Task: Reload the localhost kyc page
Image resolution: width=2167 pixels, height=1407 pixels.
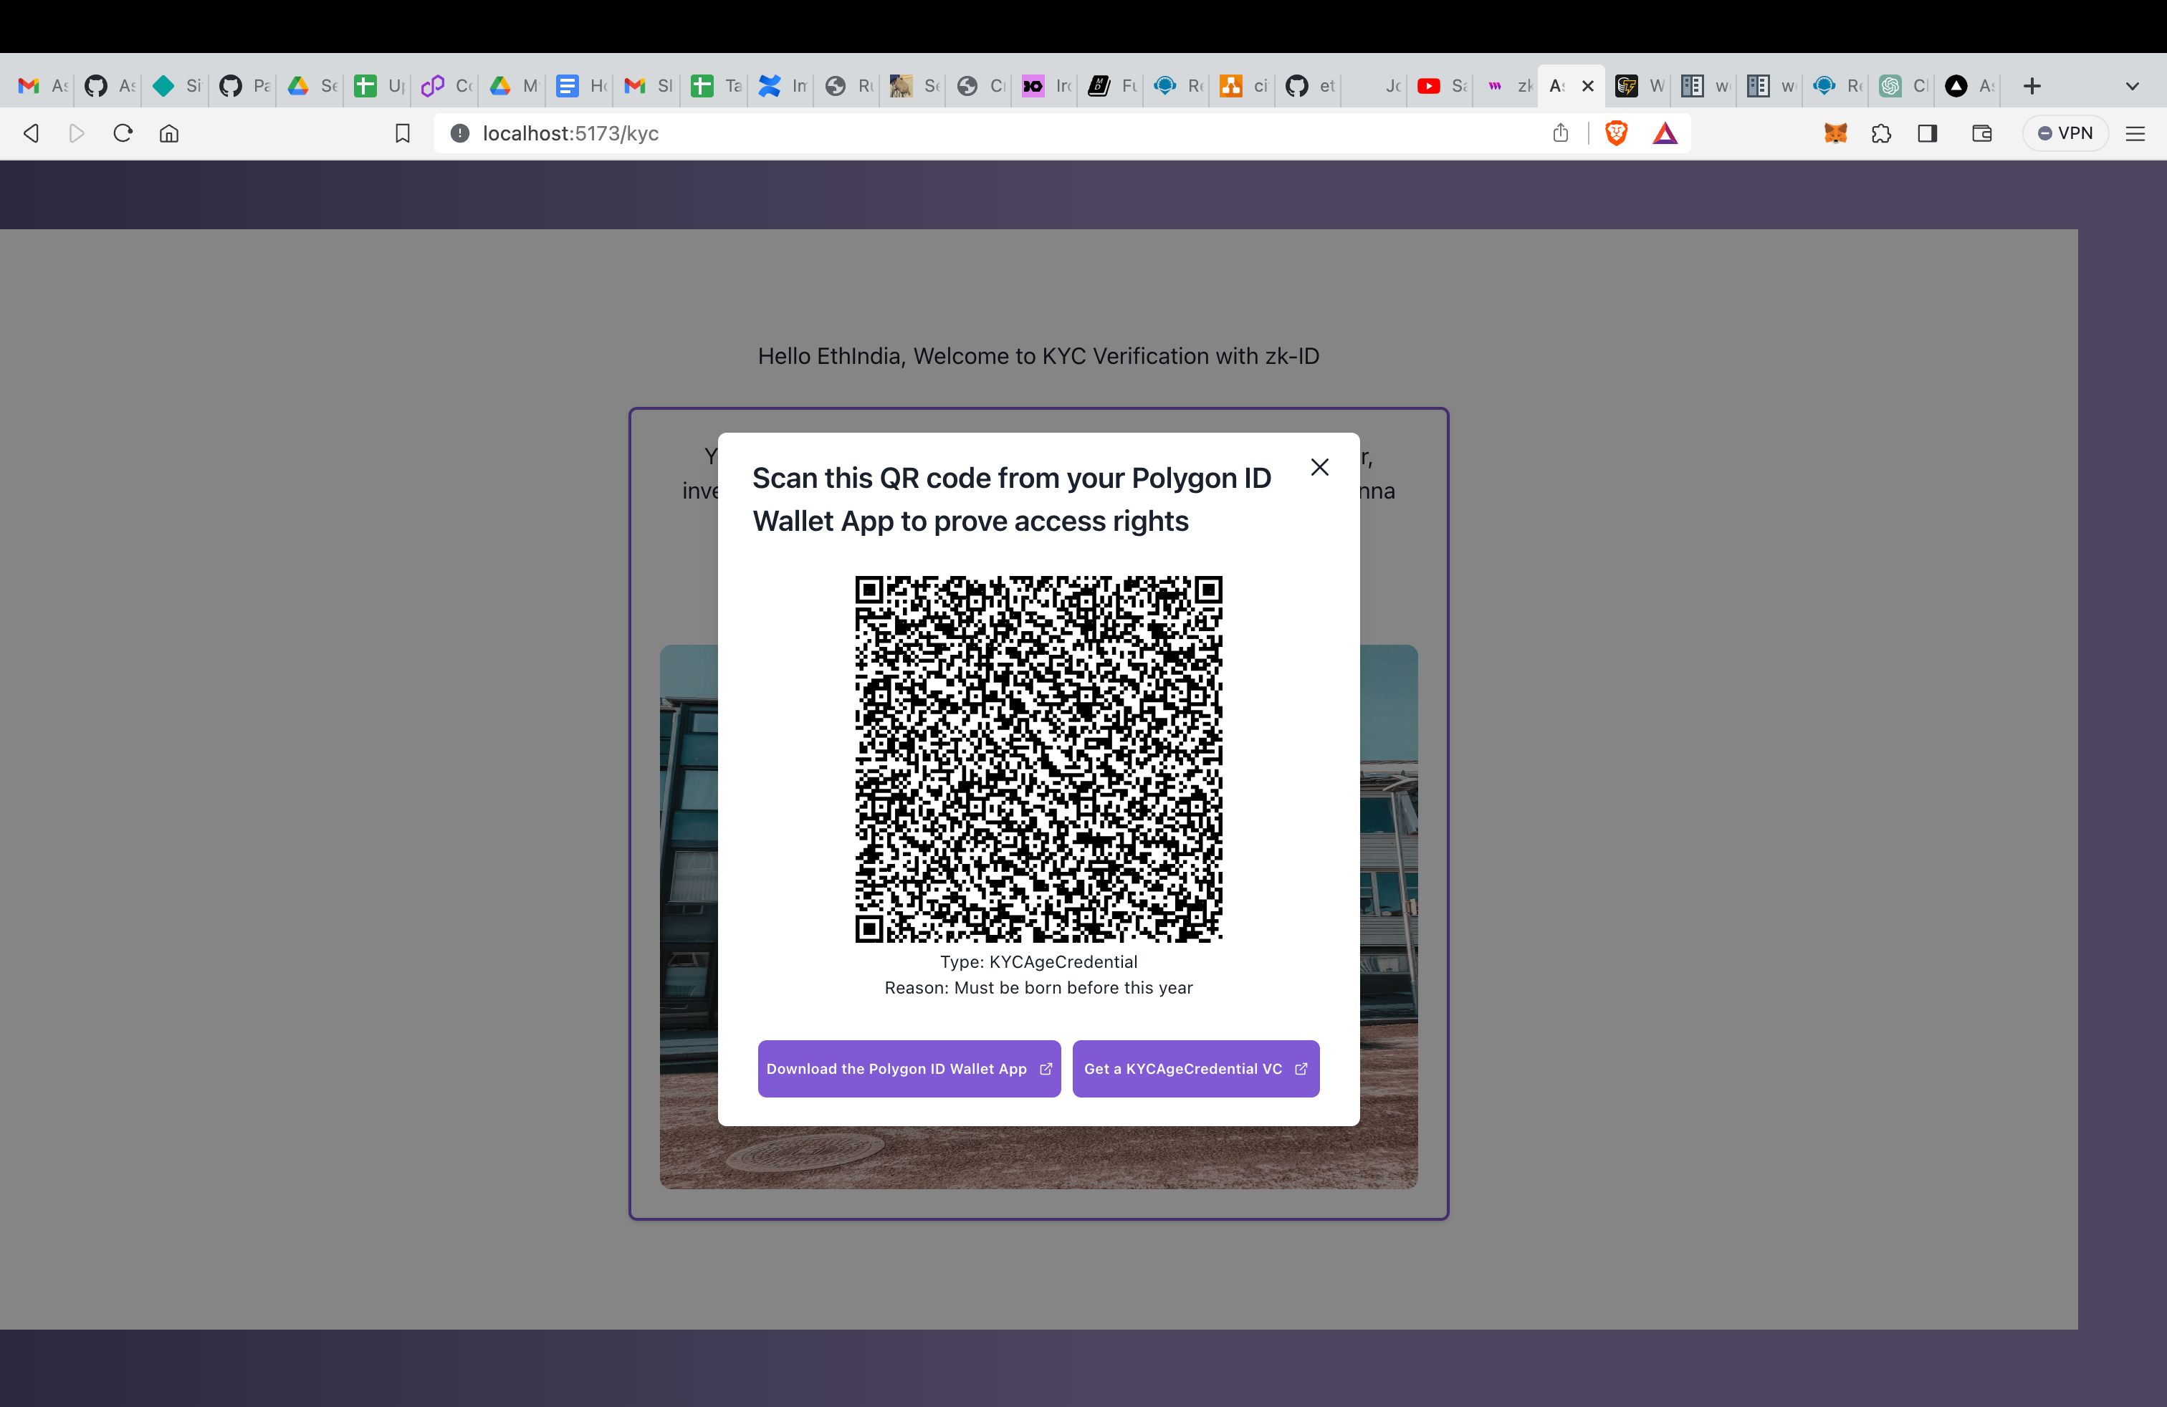Action: coord(123,134)
